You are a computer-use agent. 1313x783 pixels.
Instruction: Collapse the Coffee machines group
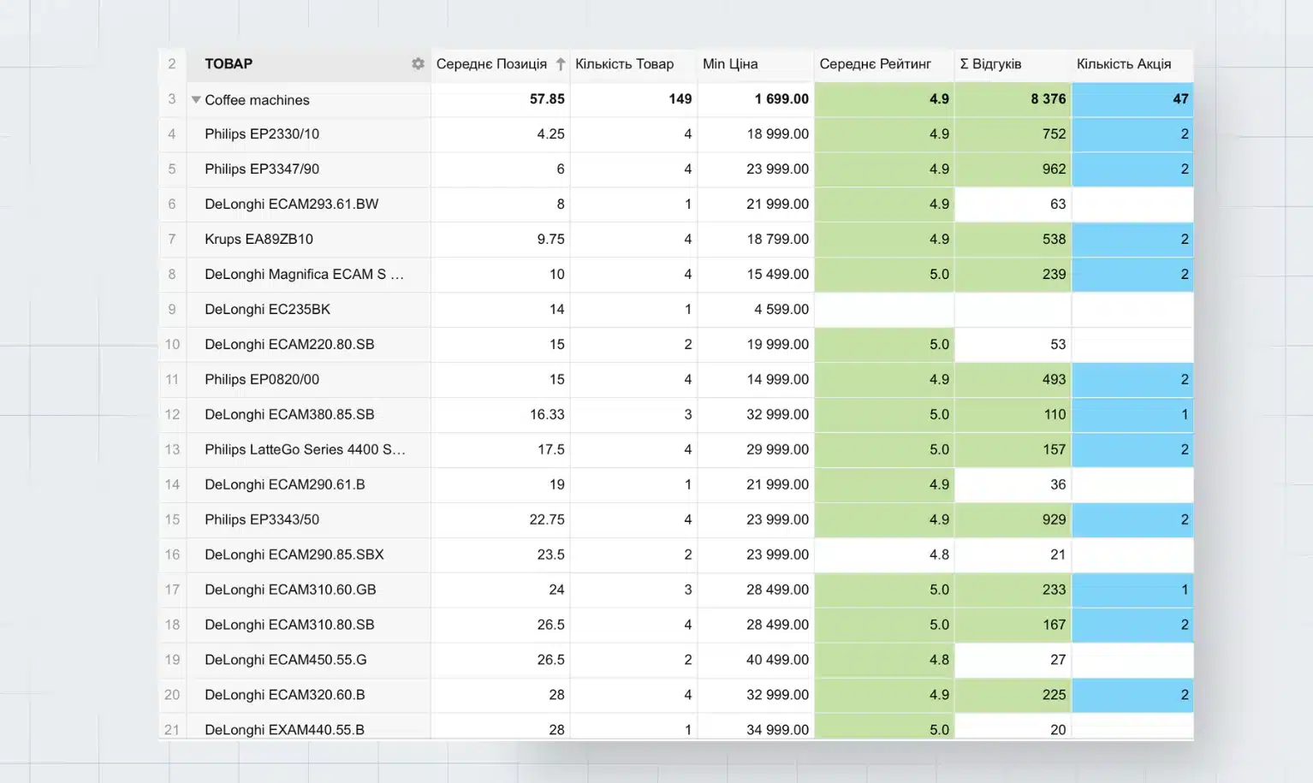pyautogui.click(x=196, y=100)
